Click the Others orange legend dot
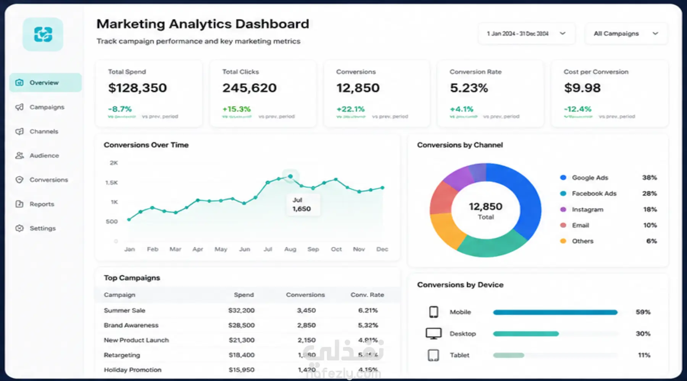Image resolution: width=687 pixels, height=381 pixels. [563, 241]
